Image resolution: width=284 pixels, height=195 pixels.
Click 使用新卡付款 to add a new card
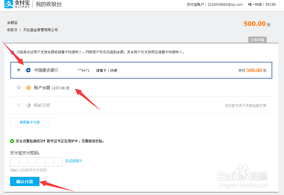pos(30,122)
